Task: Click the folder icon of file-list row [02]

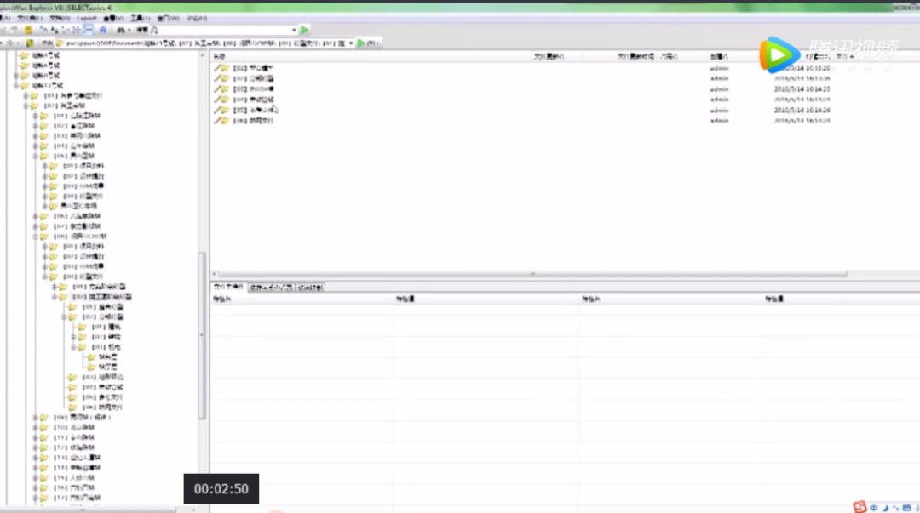Action: 225,78
